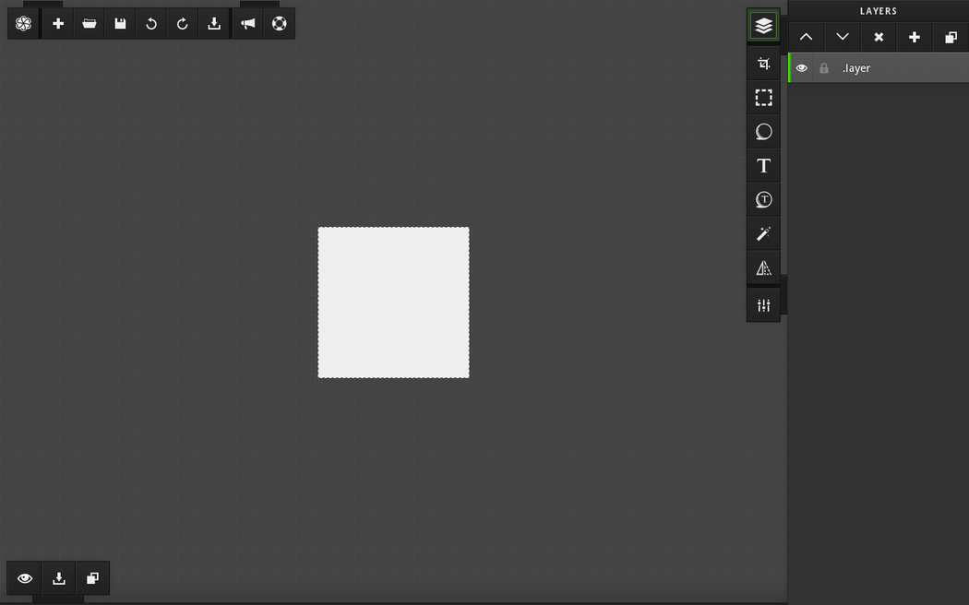This screenshot has width=969, height=605.
Task: Move layer down with the down chevron
Action: coord(843,37)
